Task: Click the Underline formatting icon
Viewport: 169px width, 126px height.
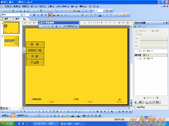Action: coord(42,15)
